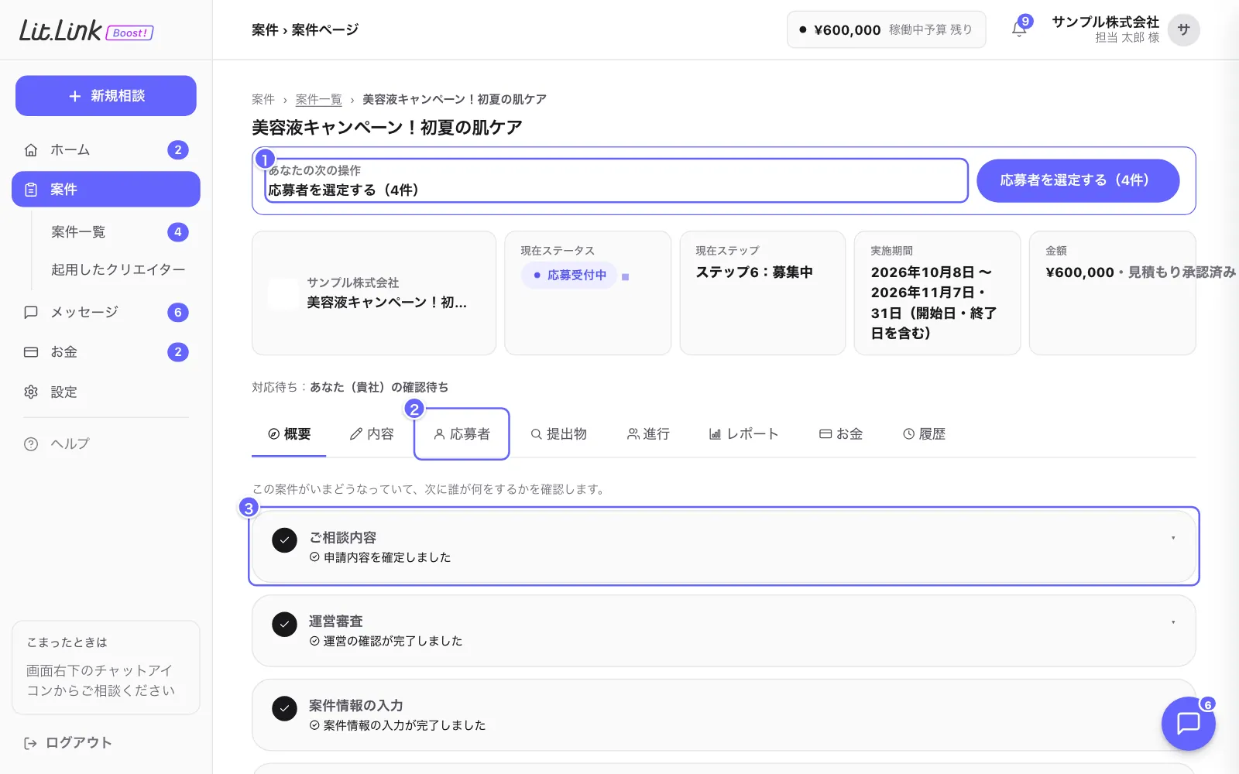The width and height of the screenshot is (1239, 774).
Task: Open the 提出物 tab
Action: pos(558,434)
